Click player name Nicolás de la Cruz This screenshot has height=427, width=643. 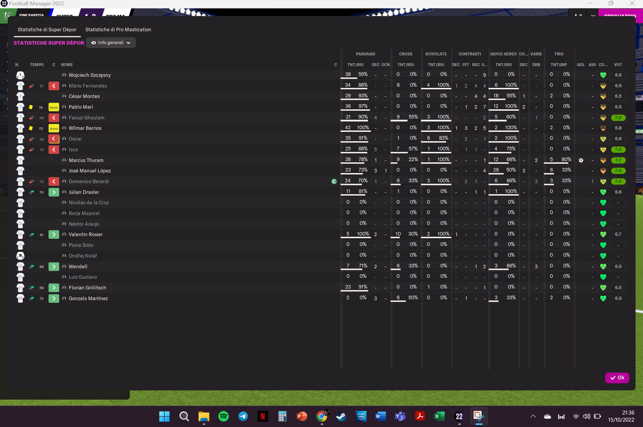tap(89, 203)
